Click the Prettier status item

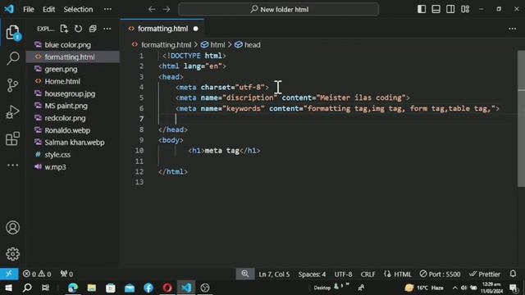click(485, 275)
